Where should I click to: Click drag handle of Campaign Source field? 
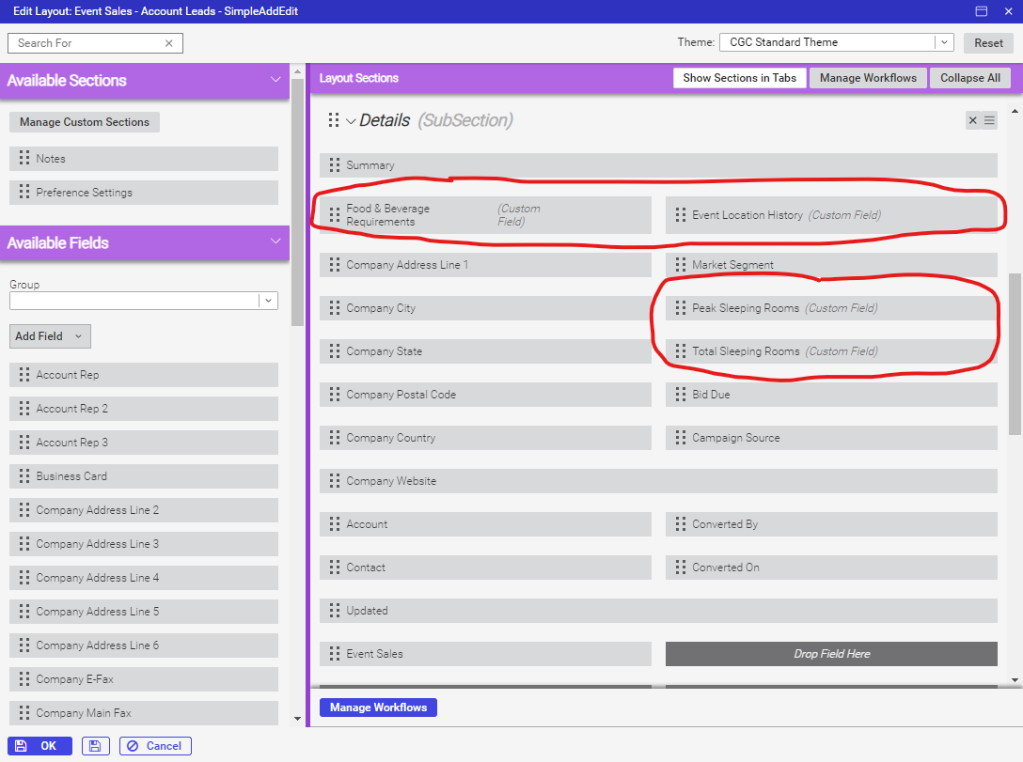(x=681, y=438)
